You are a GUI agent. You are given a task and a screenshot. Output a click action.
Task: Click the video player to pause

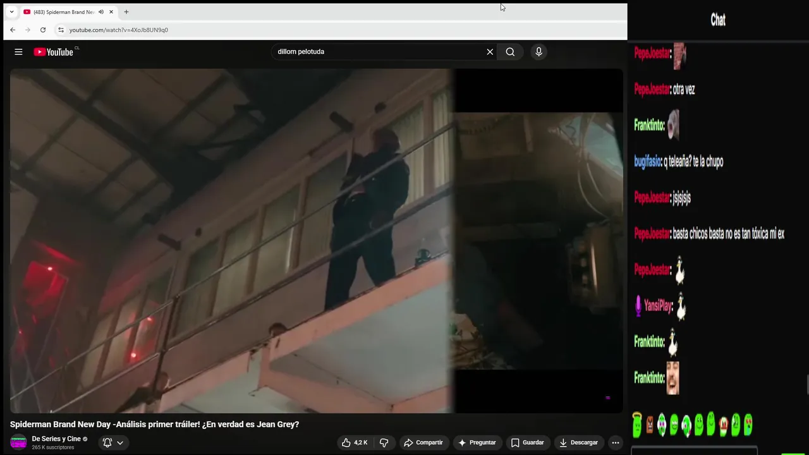[x=316, y=240]
